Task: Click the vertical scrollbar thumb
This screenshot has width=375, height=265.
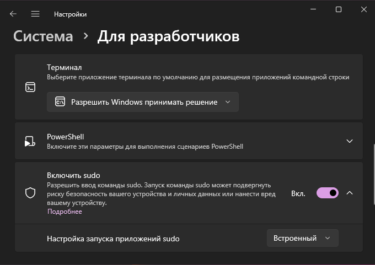Action: 374,174
